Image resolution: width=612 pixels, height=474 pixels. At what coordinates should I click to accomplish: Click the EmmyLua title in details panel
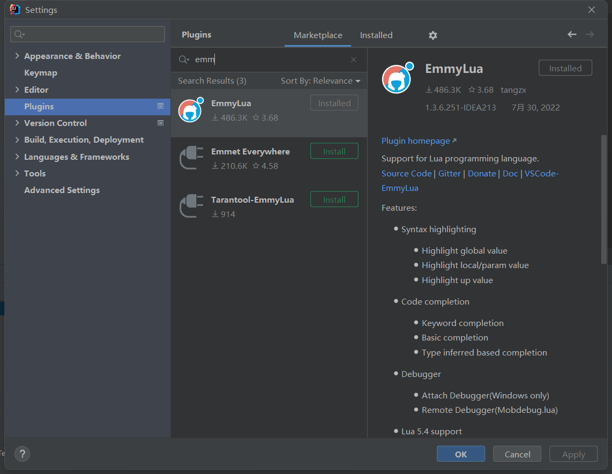pos(454,69)
